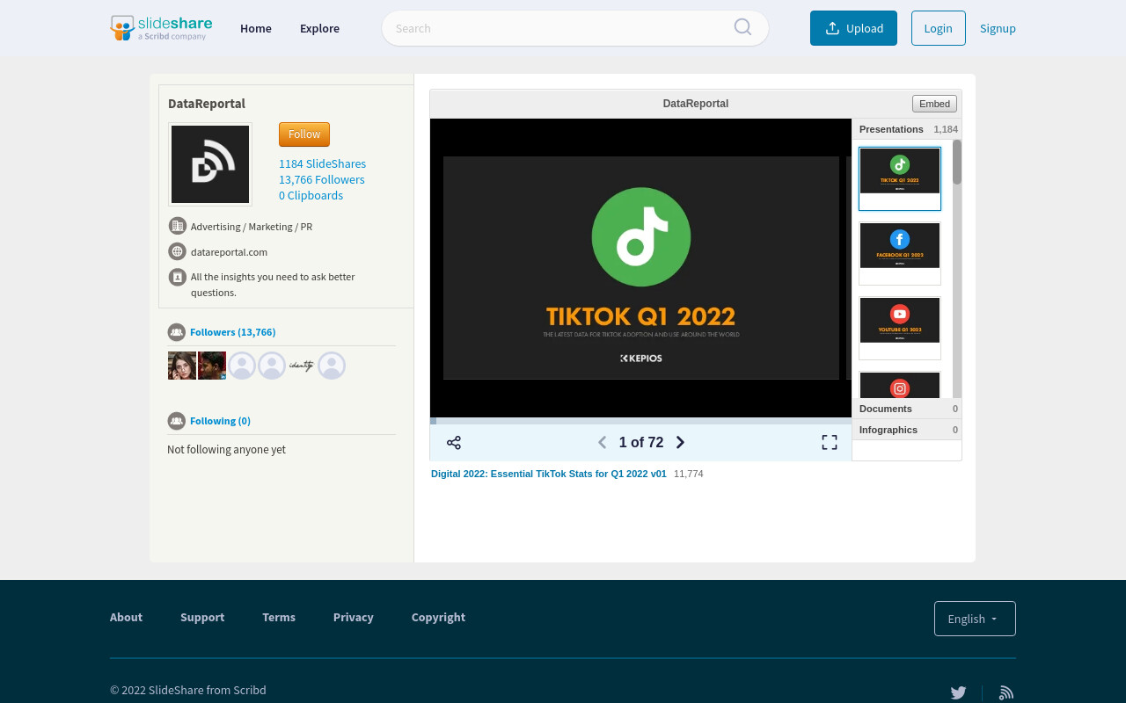Screen dimensions: 1126x703
Task: Open the 1184 SlideShares link
Action: [322, 163]
